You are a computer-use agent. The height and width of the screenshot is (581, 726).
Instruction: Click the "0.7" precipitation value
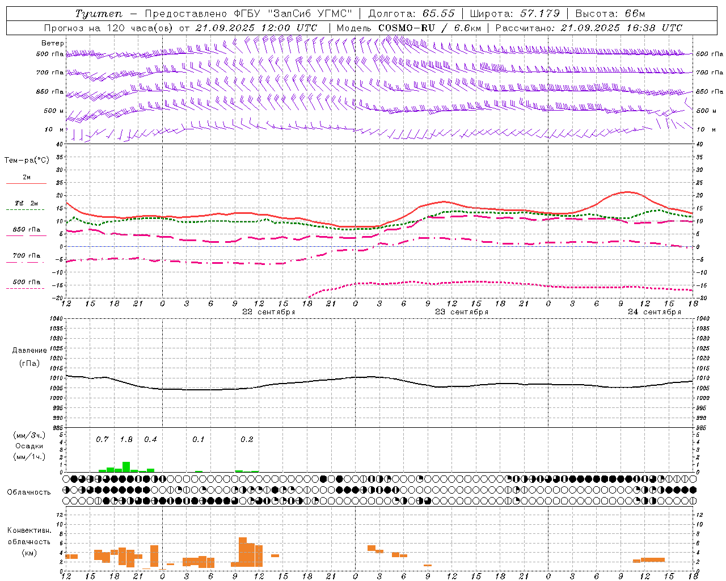[x=102, y=440]
